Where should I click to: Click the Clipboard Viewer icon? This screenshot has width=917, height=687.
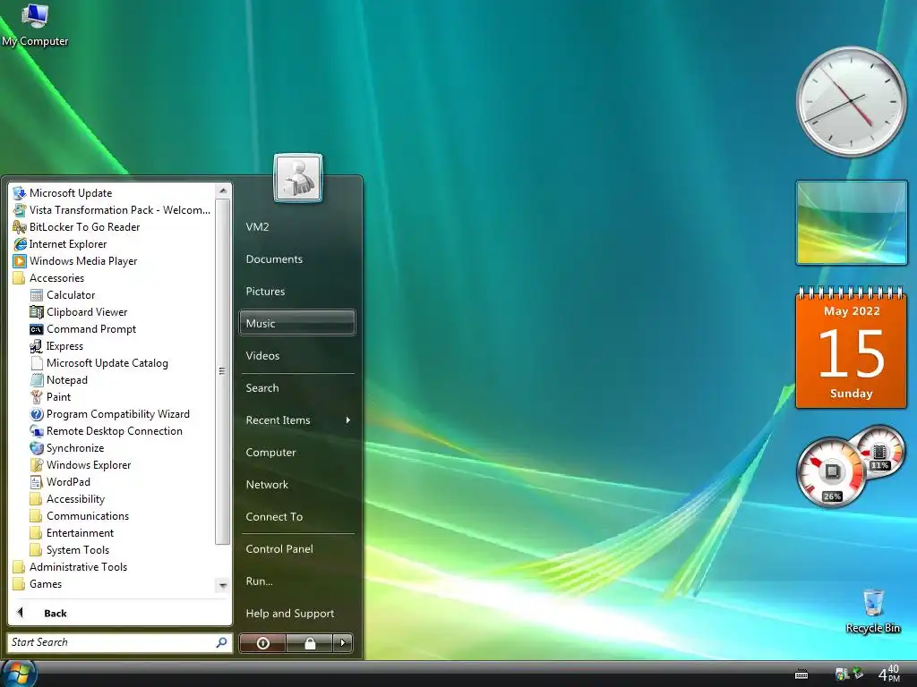coord(36,312)
